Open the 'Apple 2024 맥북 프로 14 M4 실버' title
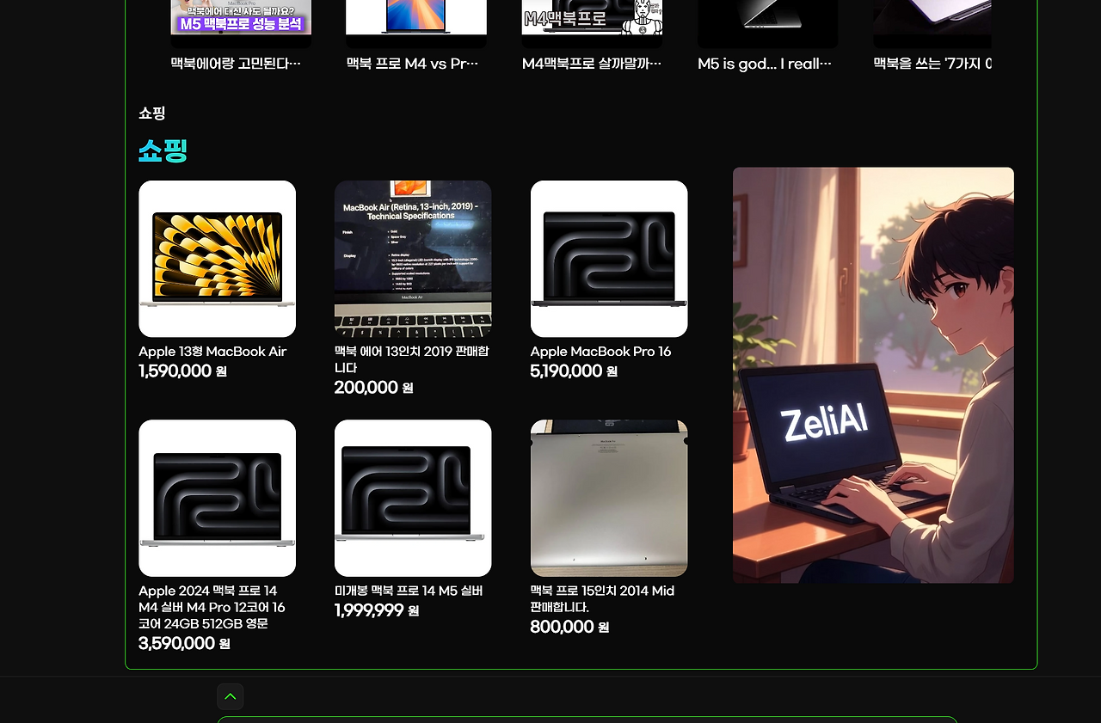This screenshot has height=723, width=1101. [x=212, y=608]
